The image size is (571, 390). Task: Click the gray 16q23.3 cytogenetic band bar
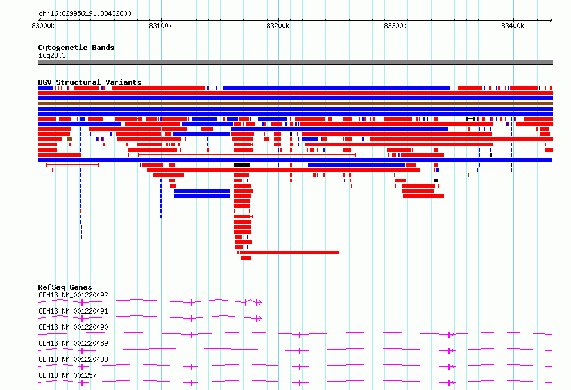[x=295, y=62]
